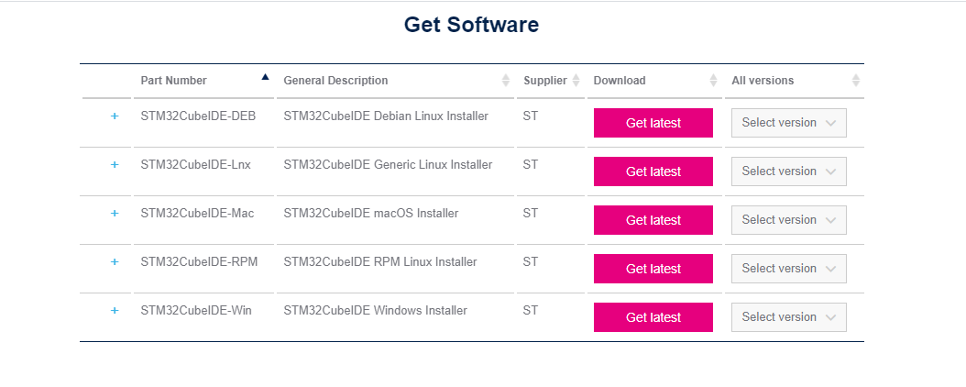The image size is (966, 387).
Task: Click the Download column sort arrows
Action: 713,80
